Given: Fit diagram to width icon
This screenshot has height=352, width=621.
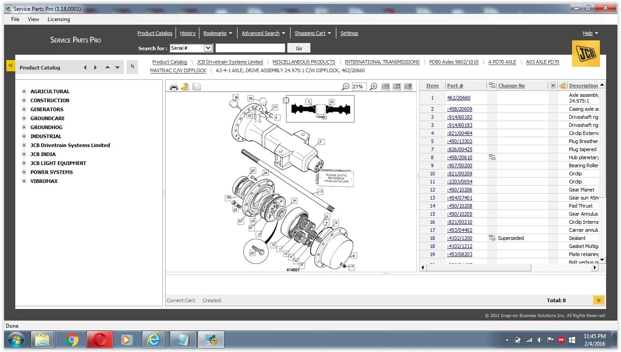Looking at the screenshot, I should 396,87.
